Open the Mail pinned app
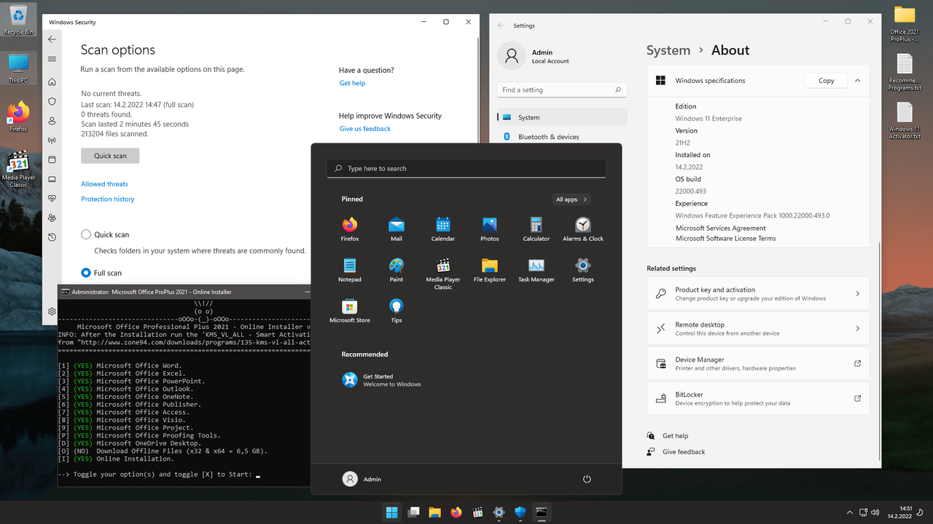The width and height of the screenshot is (933, 524). [397, 229]
